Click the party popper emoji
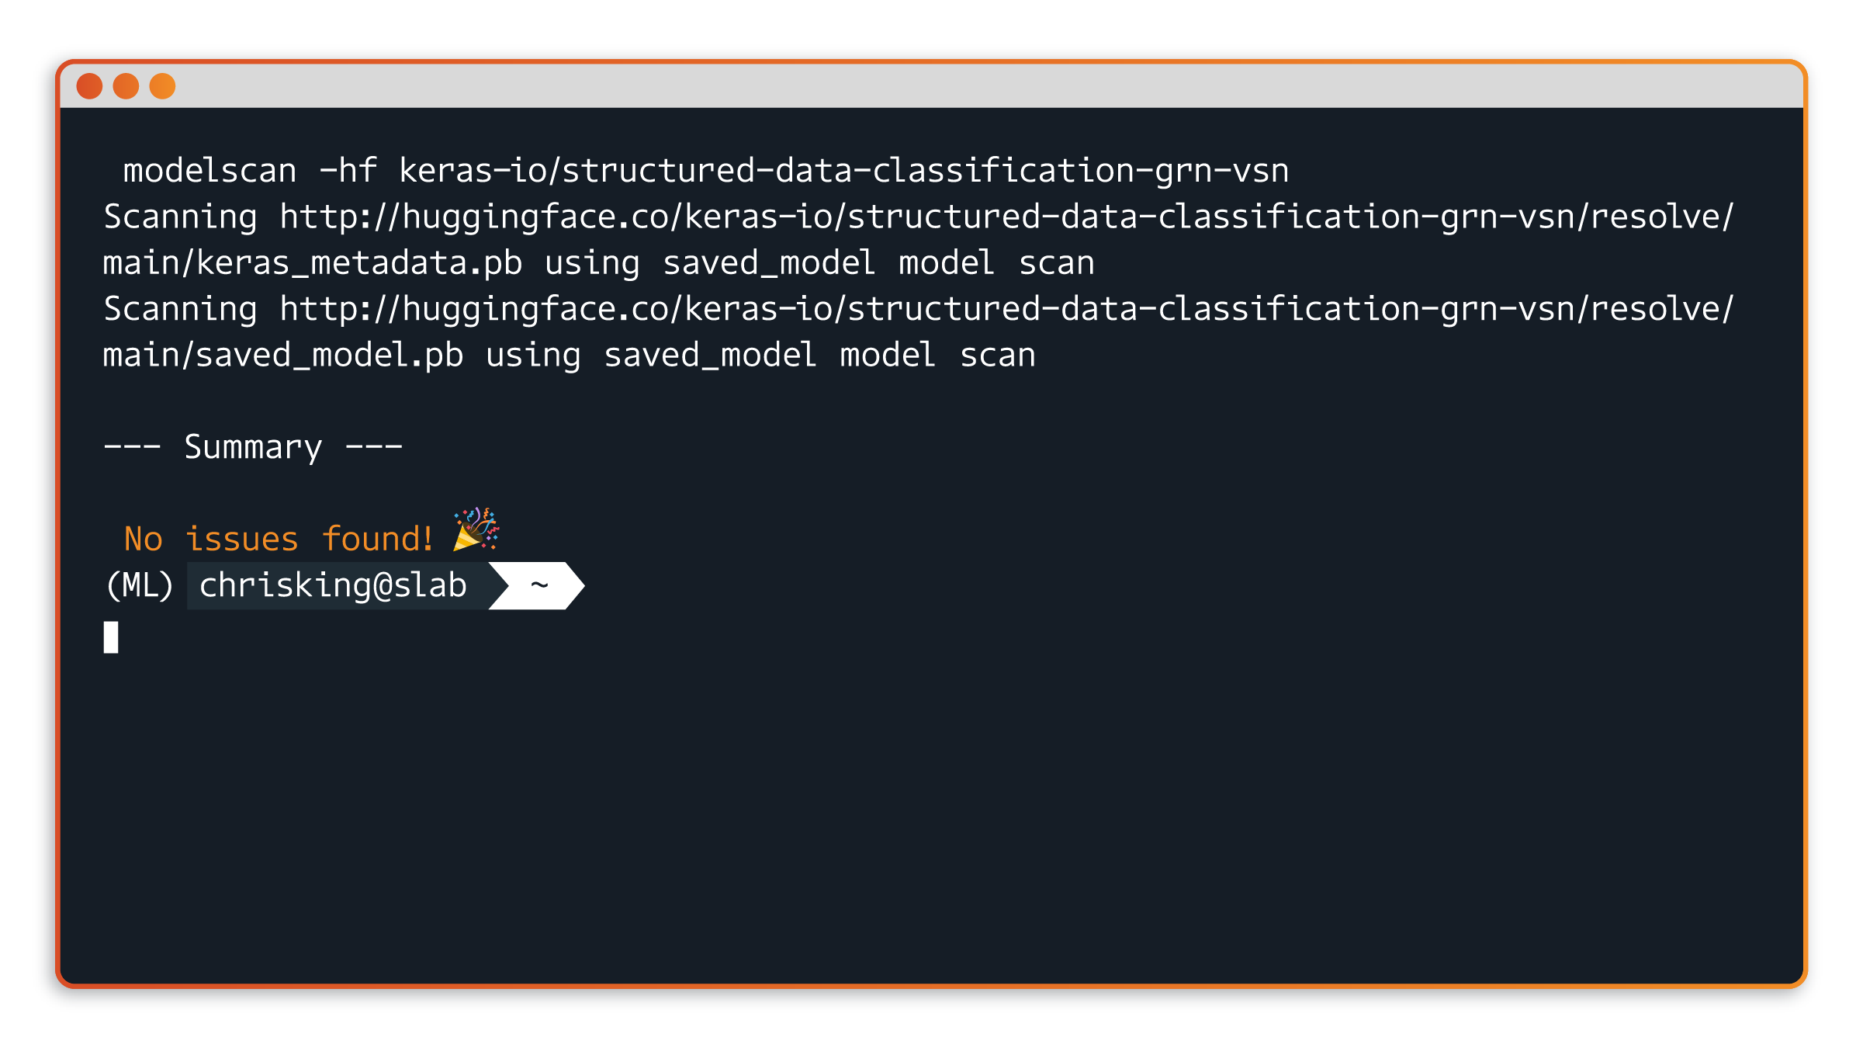Screen dimensions: 1863x1048 pyautogui.click(x=476, y=529)
